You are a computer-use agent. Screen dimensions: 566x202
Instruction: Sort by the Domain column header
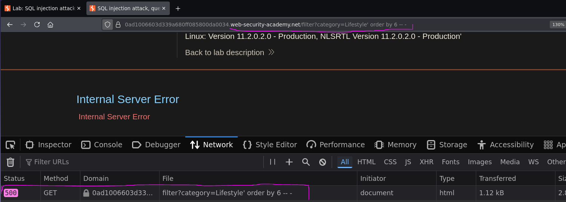(120, 179)
